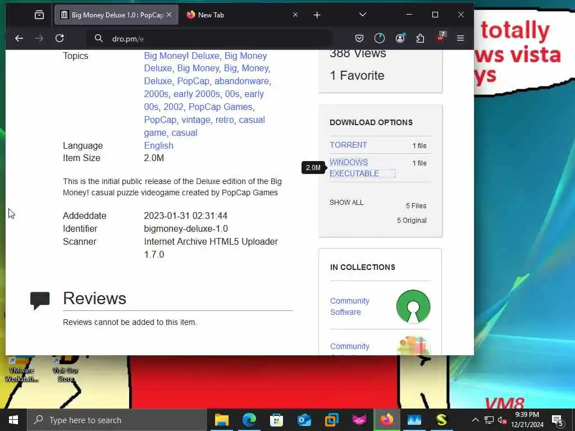Close the Big Money Deluxe tab
This screenshot has height=431, width=575.
[169, 15]
